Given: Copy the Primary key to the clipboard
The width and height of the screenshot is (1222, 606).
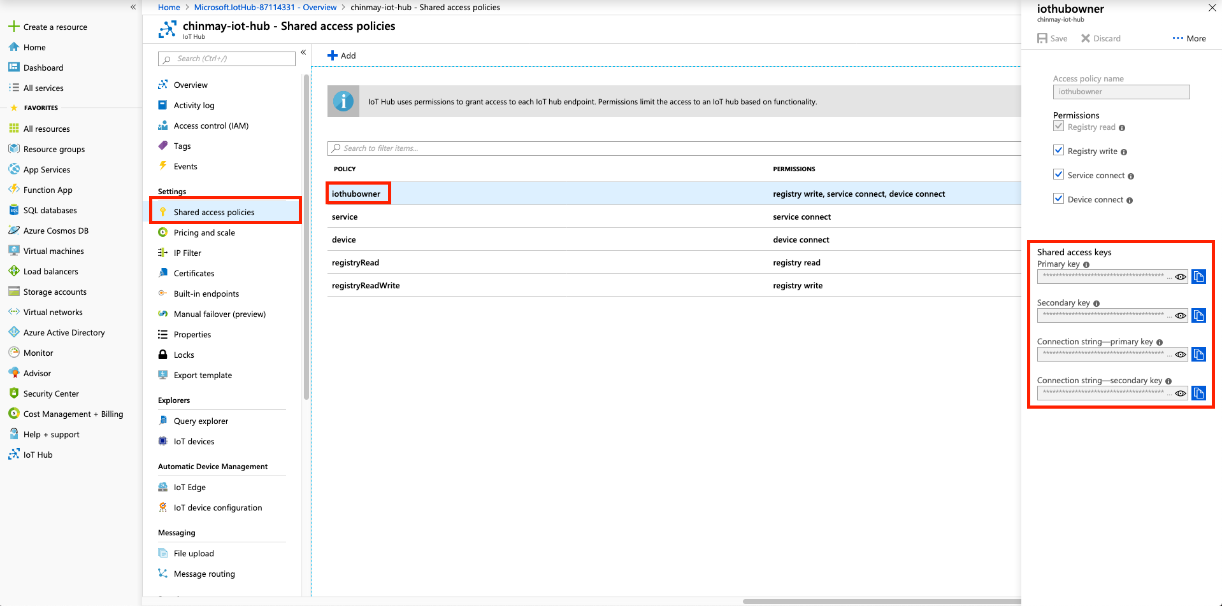Looking at the screenshot, I should point(1198,276).
